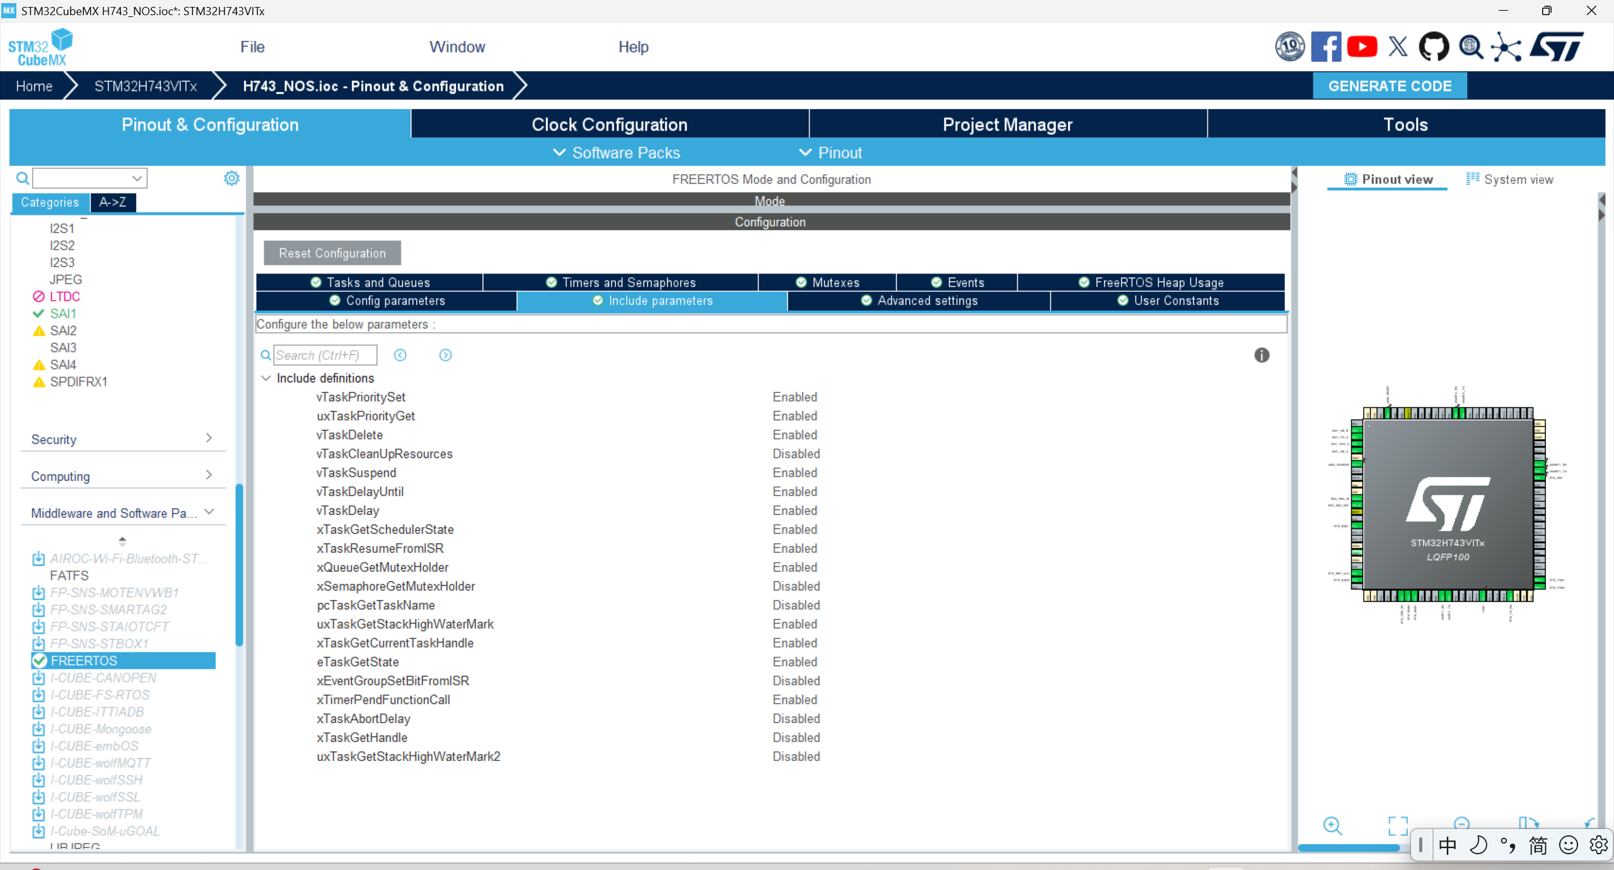Switch to Tools tab
This screenshot has height=870, width=1614.
(1406, 124)
